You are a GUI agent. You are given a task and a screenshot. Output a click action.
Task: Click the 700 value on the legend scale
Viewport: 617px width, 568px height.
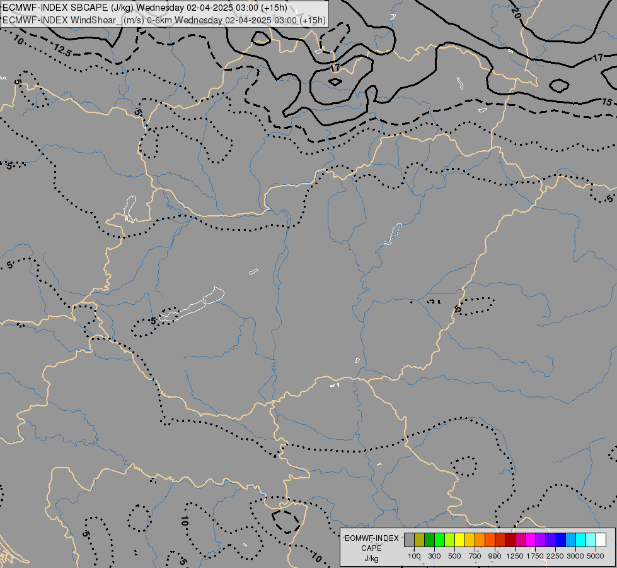coord(475,556)
